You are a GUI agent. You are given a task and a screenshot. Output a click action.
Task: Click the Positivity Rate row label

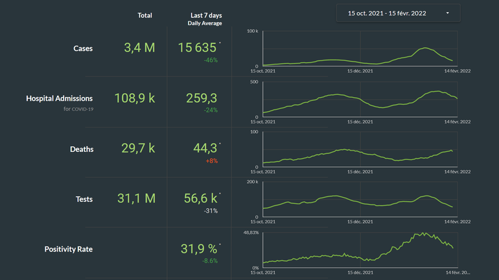(x=69, y=249)
